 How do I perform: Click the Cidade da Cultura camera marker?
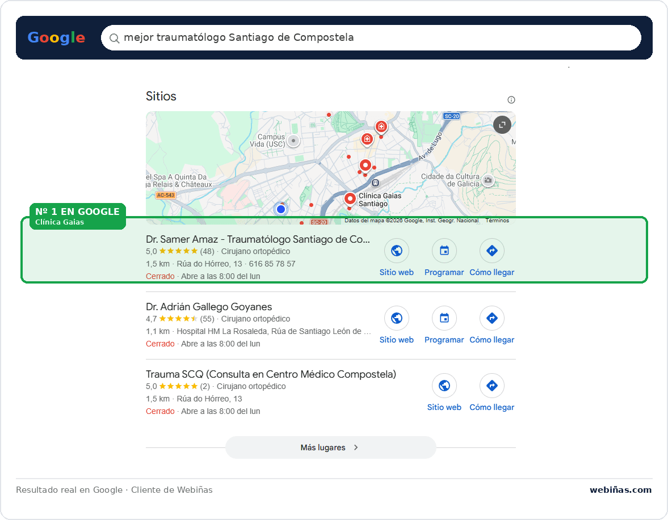point(488,180)
